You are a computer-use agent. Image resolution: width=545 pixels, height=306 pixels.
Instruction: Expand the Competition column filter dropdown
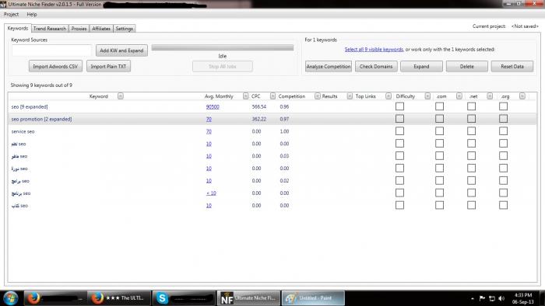click(x=318, y=96)
